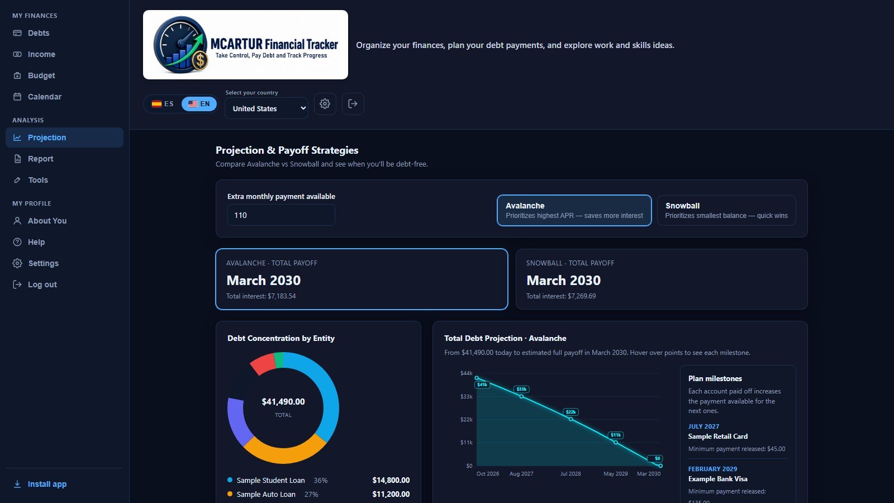Open Calendar via its sidebar icon
This screenshot has height=503, width=894.
(17, 97)
